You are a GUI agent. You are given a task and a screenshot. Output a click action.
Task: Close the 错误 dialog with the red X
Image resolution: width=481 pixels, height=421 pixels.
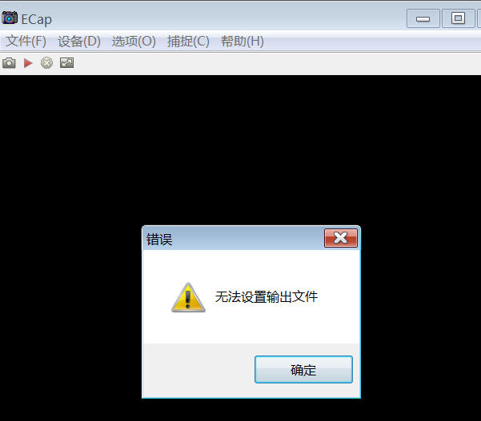(340, 238)
